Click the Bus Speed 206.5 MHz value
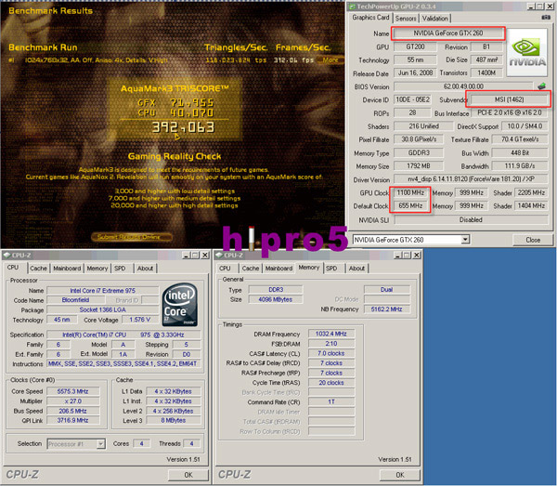The width and height of the screenshot is (557, 486). [72, 411]
